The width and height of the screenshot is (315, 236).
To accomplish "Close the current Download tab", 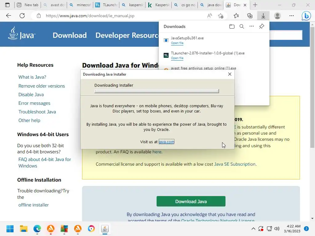I will pos(245,5).
